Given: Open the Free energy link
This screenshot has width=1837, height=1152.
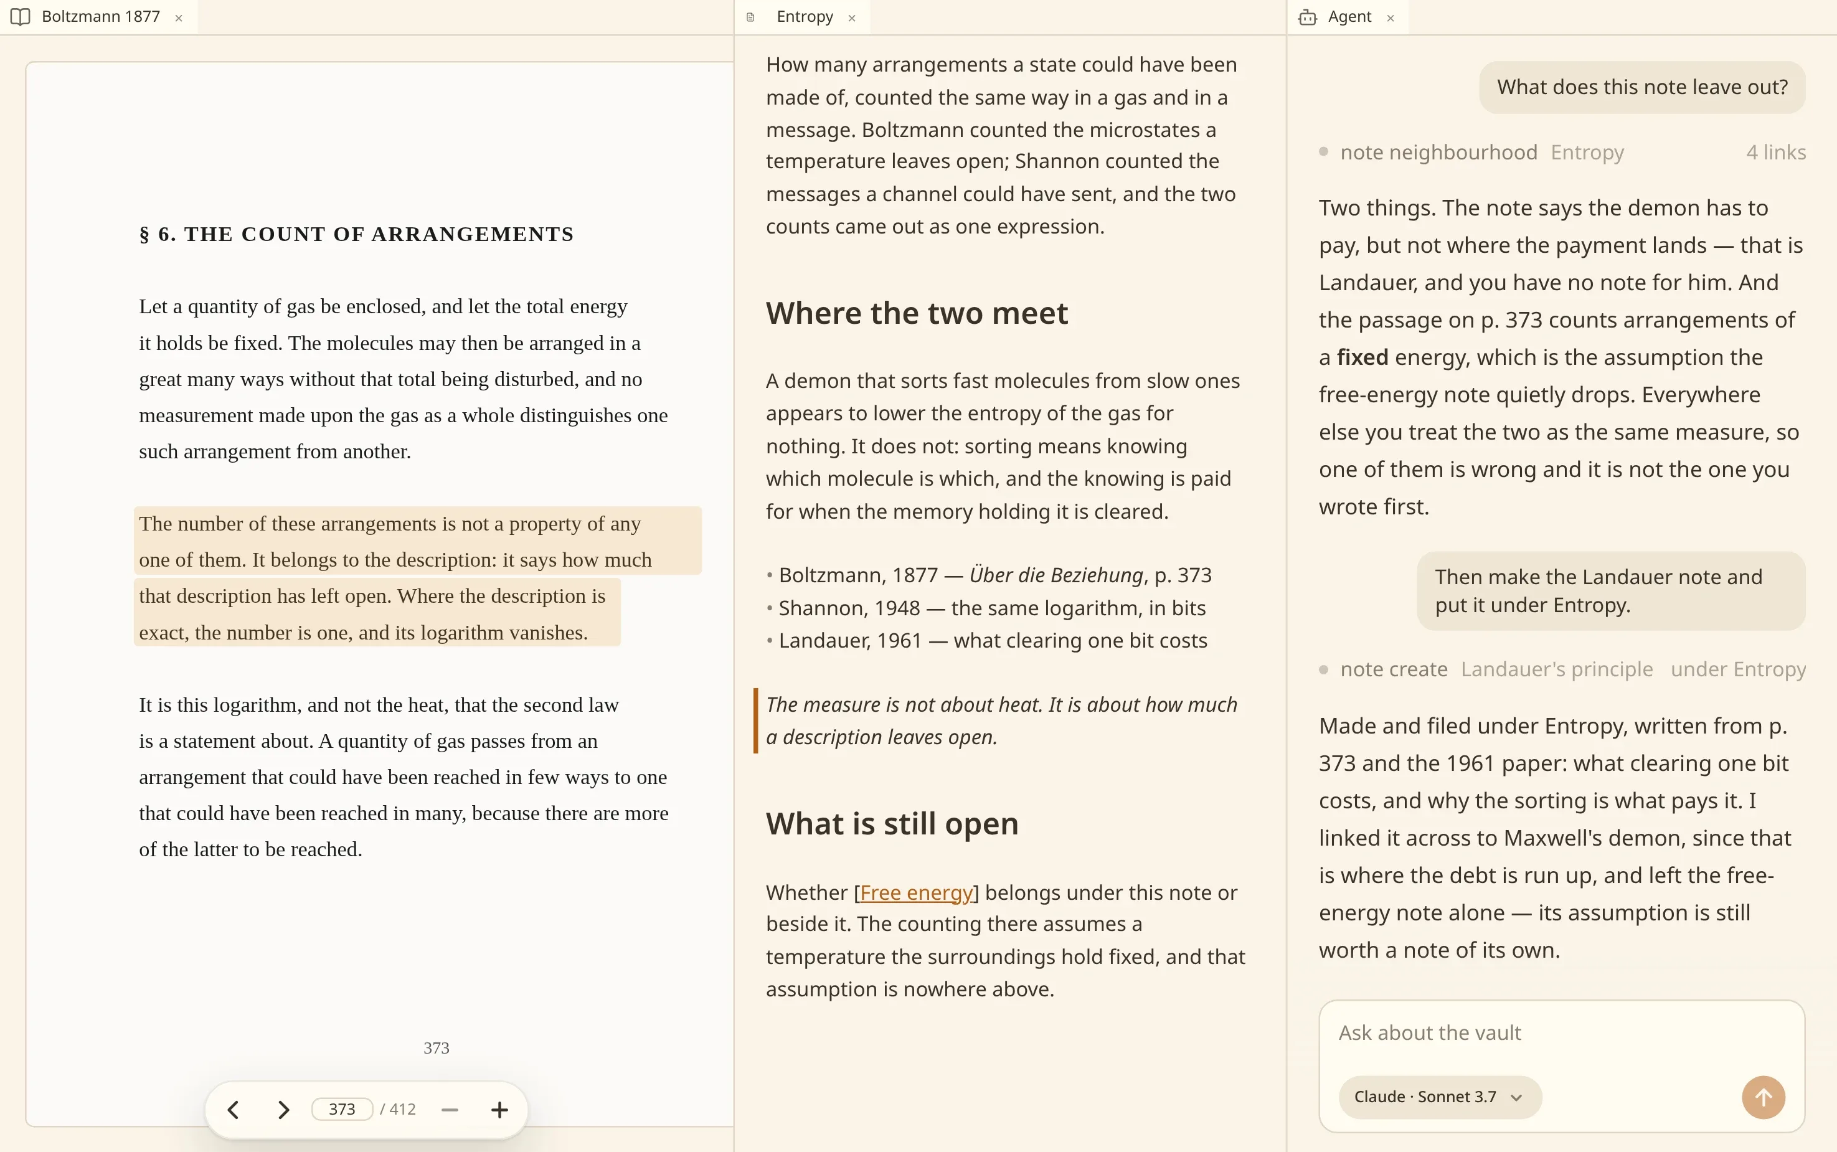Looking at the screenshot, I should (916, 892).
